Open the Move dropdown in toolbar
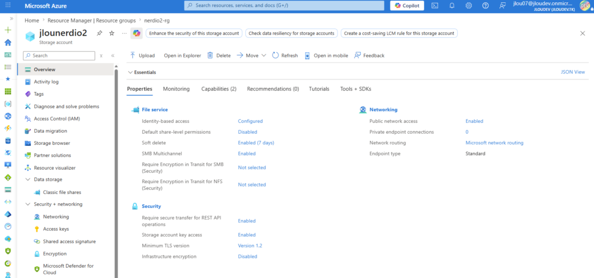The height and width of the screenshot is (278, 594). coord(252,56)
